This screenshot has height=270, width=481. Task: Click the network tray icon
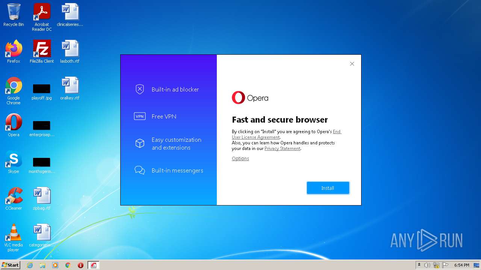pyautogui.click(x=436, y=265)
